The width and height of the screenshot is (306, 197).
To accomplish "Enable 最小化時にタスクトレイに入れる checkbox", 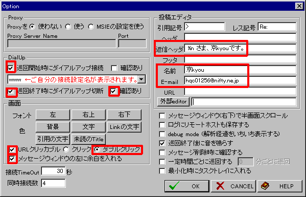I will click(162, 171).
